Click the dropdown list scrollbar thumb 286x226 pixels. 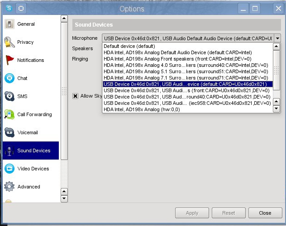click(276, 71)
